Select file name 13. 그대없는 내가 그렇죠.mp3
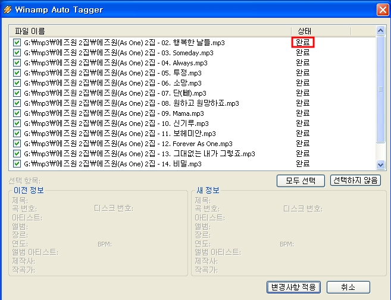391x300 pixels. click(x=140, y=154)
